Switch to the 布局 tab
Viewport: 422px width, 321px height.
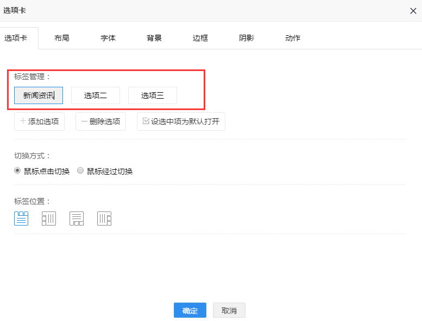pyautogui.click(x=62, y=38)
